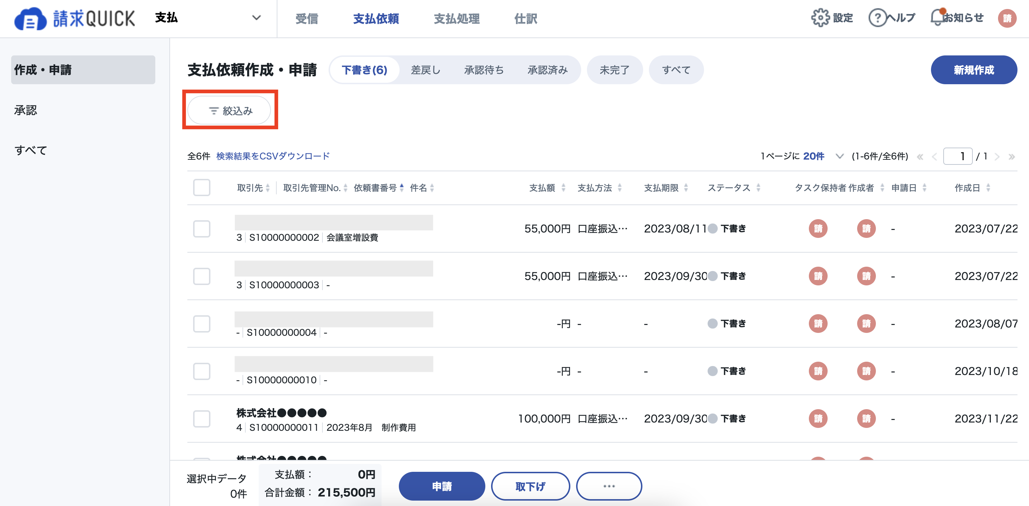Check the S10000000002 会議室増設費 row
The width and height of the screenshot is (1029, 506).
coord(201,229)
